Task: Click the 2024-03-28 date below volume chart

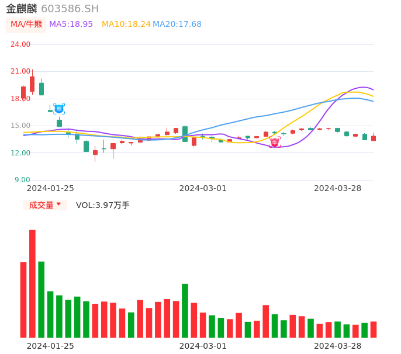Action: tap(337, 346)
